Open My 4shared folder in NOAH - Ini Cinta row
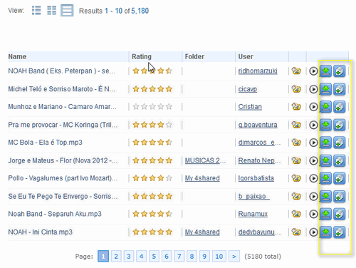 202,232
